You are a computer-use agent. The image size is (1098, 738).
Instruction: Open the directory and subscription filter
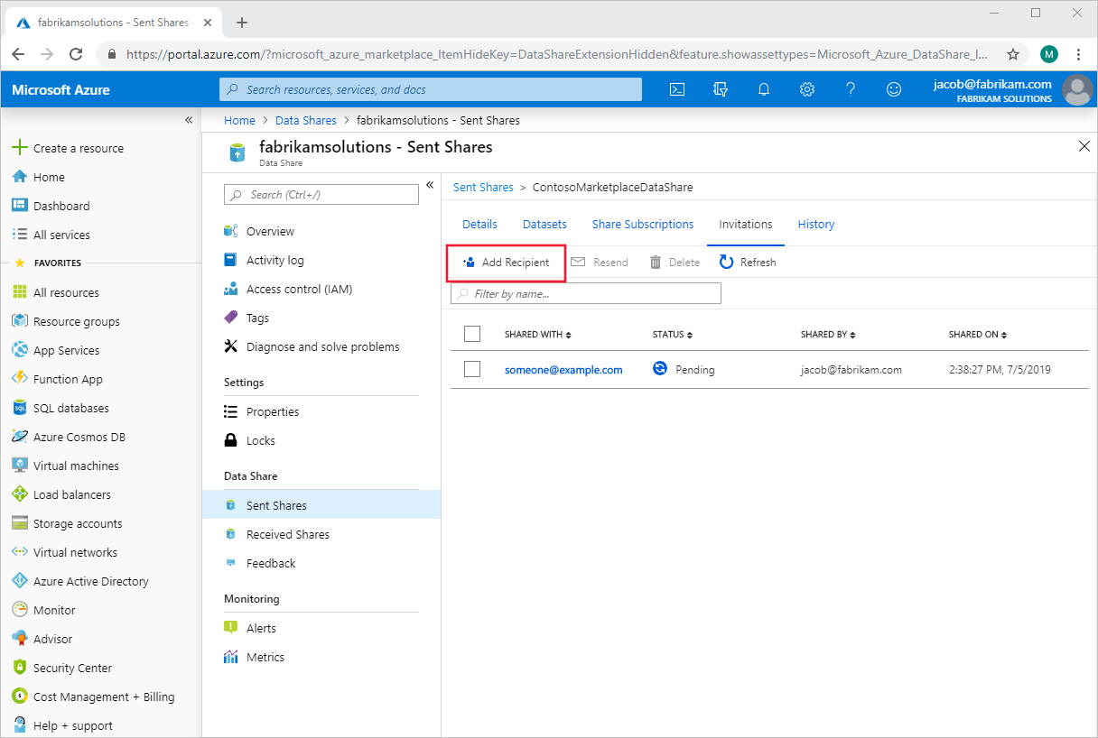[x=720, y=89]
